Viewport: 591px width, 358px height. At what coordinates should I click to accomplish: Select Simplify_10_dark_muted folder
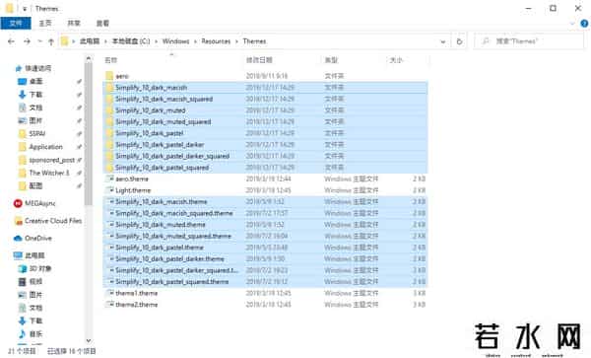265,110
